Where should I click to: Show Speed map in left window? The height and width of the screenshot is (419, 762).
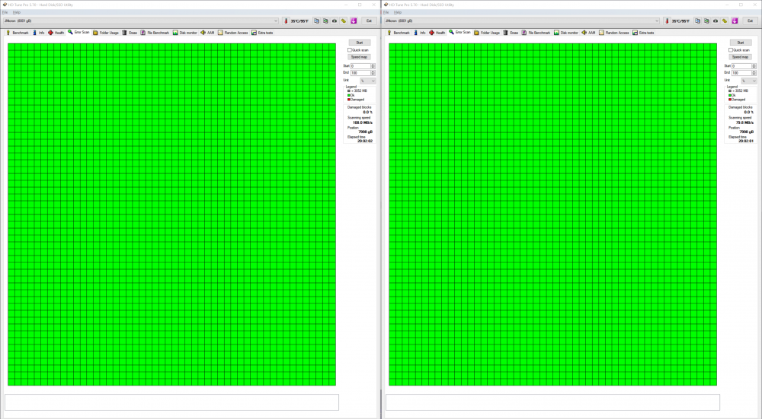point(360,57)
